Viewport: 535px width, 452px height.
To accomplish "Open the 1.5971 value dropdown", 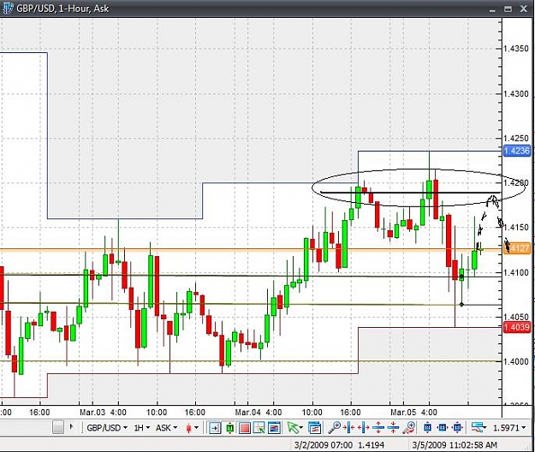I will 509,427.
